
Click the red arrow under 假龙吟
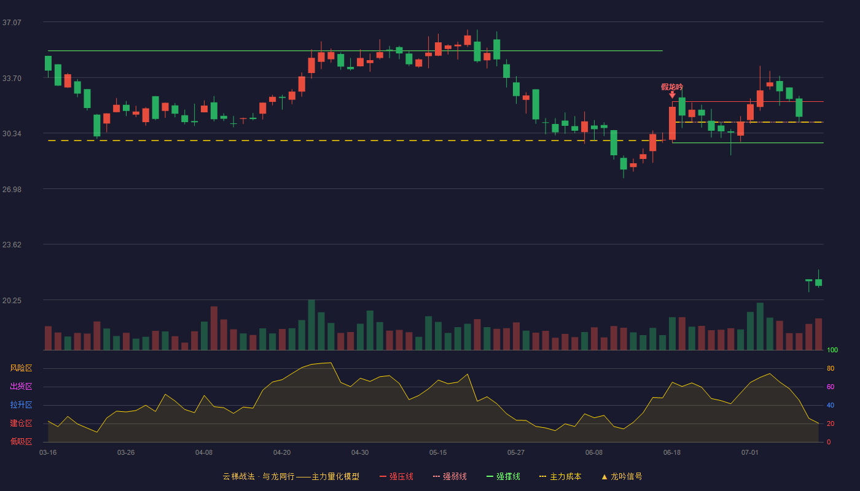coord(672,95)
